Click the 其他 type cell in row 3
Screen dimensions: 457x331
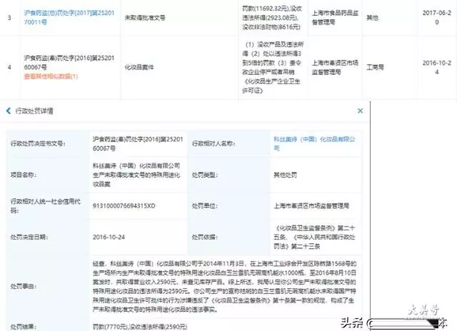pos(372,18)
